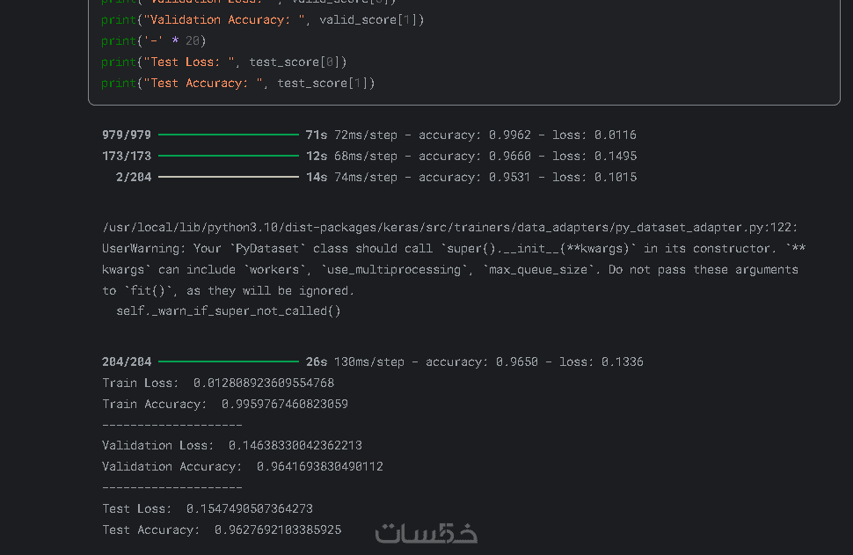Image resolution: width=853 pixels, height=555 pixels.
Task: Click the print "Validation Accuracy" code line
Action: pos(262,19)
